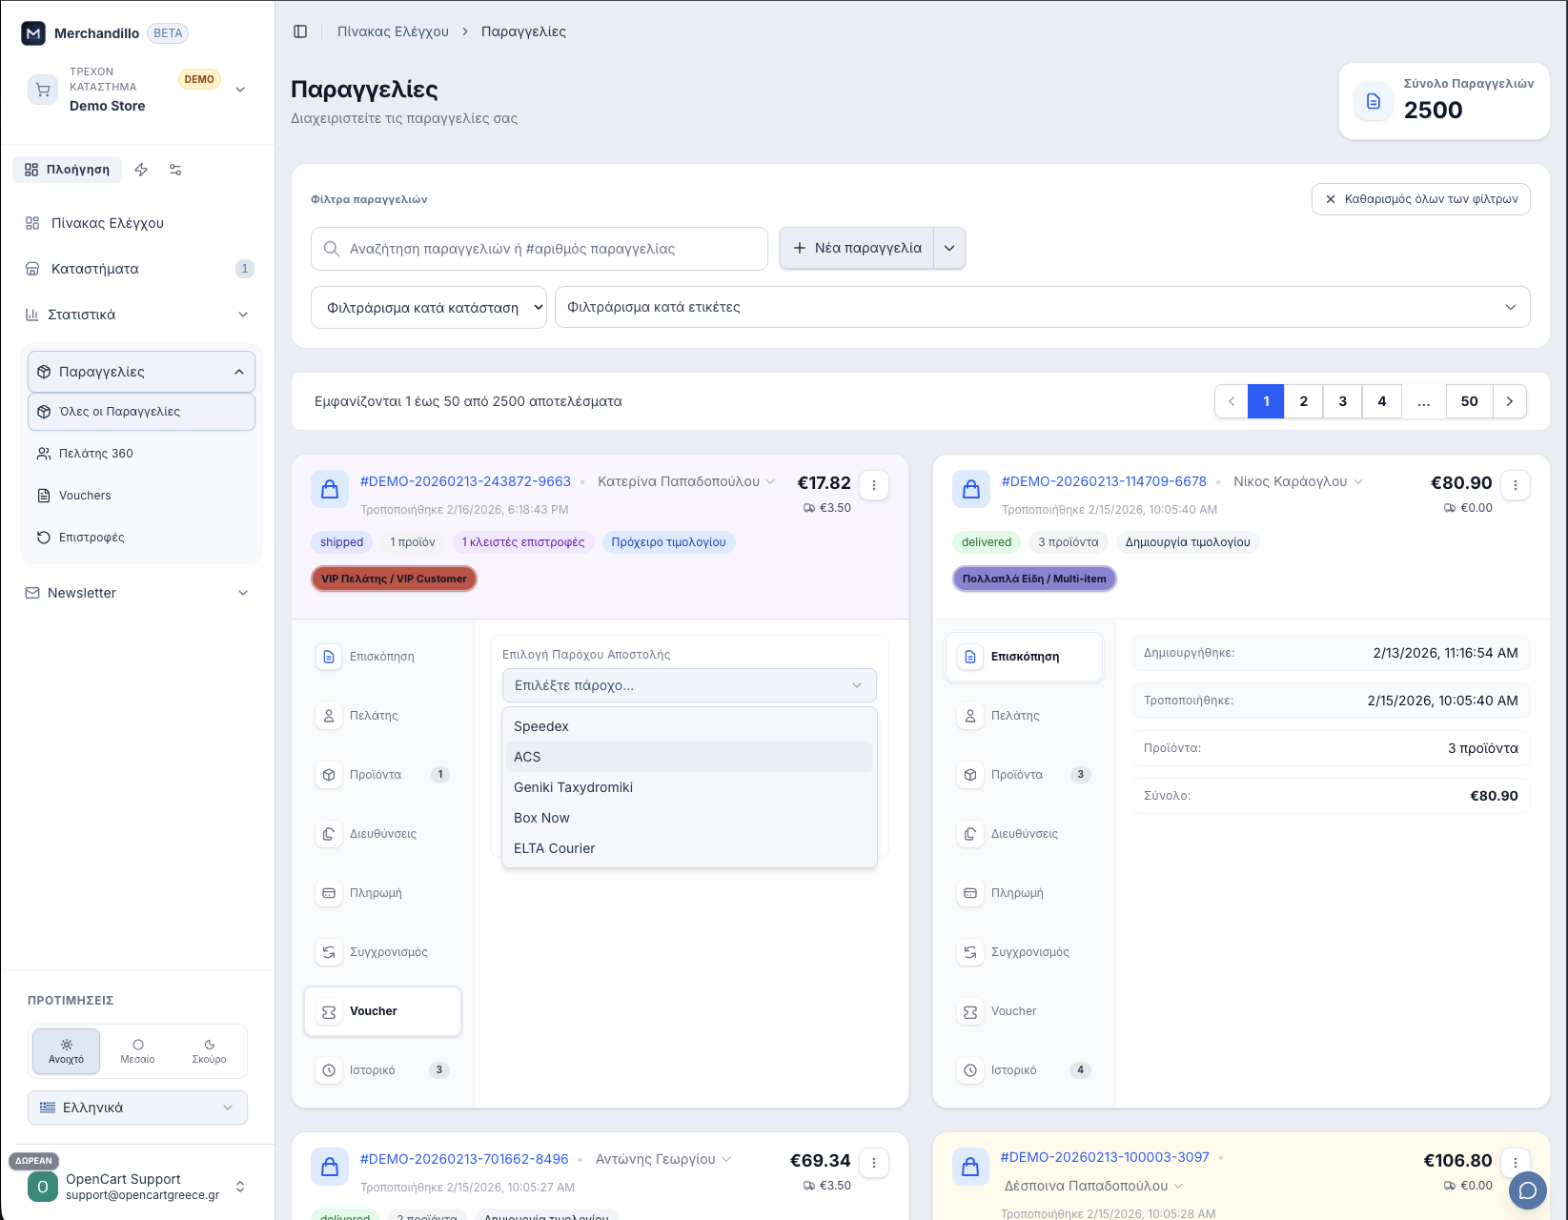Screen dimensions: 1568x1220
Task: Open the Ελληνικά language dropdown
Action: coord(137,1108)
